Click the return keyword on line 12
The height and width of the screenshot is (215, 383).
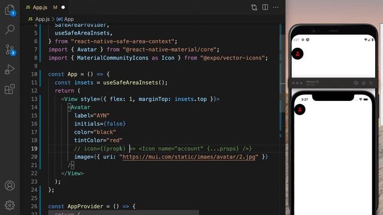64,91
